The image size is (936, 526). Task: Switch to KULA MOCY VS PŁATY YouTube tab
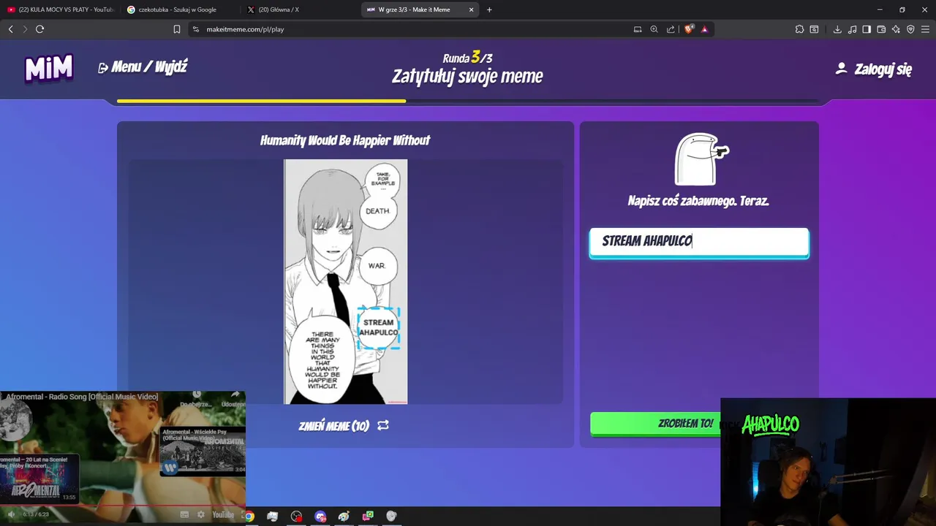(60, 9)
